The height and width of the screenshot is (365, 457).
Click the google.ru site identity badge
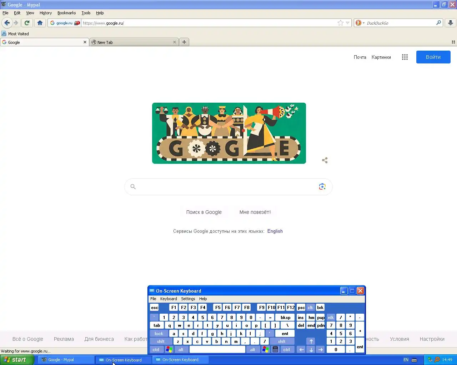click(x=65, y=23)
